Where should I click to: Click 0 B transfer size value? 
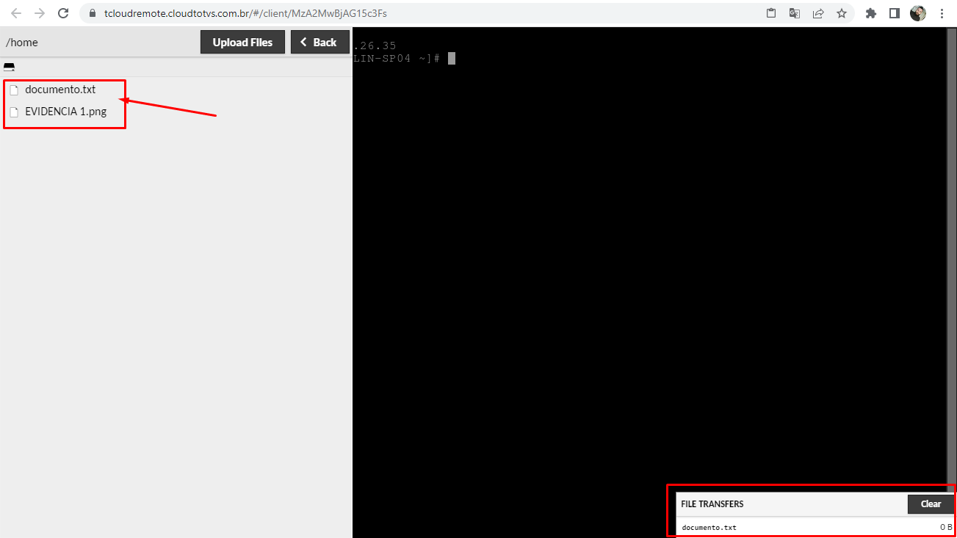[x=945, y=527]
